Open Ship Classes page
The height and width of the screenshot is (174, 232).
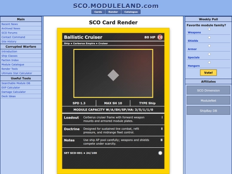tap(9, 56)
